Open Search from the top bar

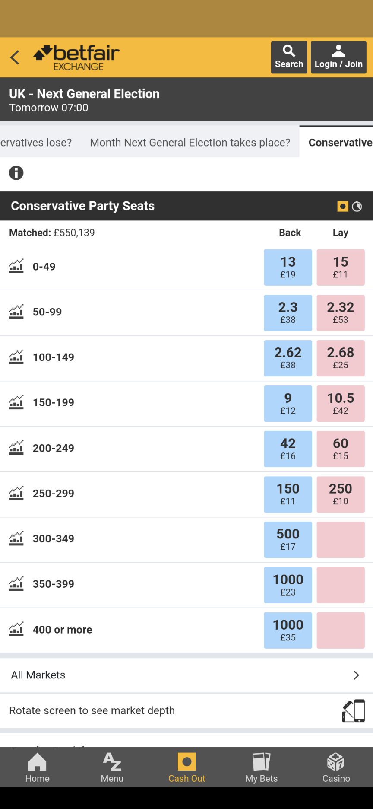point(289,57)
